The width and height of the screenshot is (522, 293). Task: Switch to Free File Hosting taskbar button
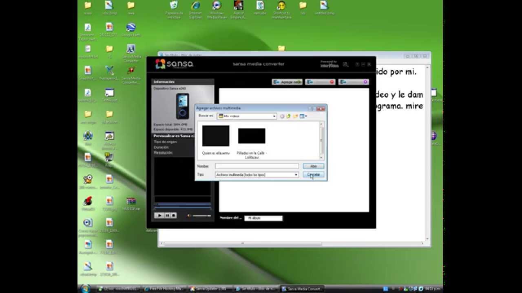[x=164, y=289]
